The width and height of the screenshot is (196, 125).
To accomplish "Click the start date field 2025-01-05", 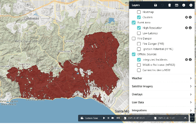I will tap(134, 118).
